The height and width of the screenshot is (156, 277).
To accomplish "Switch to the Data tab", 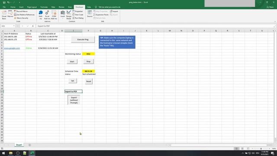I will (53, 7).
